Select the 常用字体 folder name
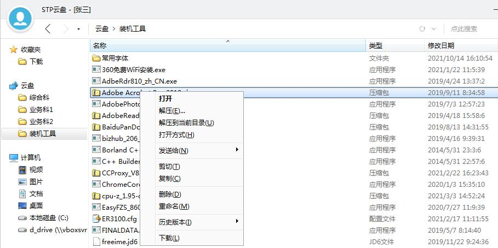The width and height of the screenshot is (498, 248). tap(115, 58)
